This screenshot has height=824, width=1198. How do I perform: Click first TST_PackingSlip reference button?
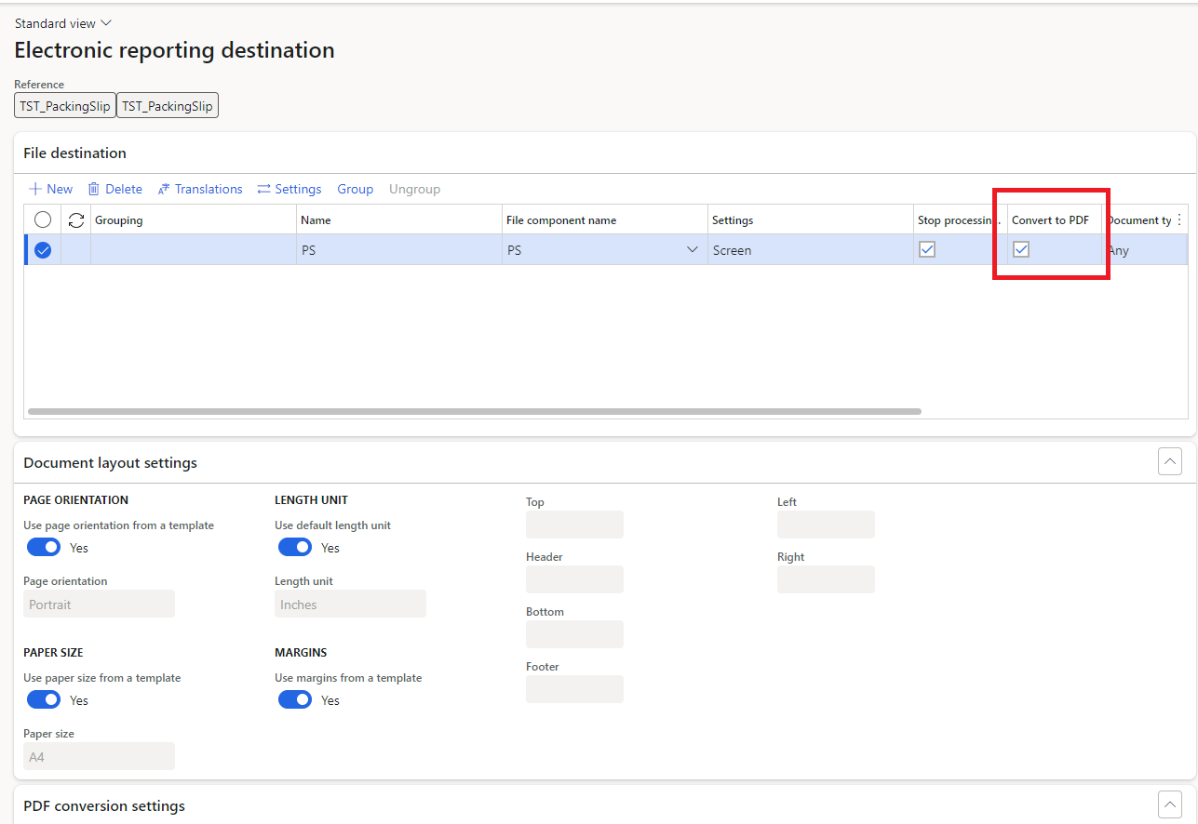coord(65,106)
